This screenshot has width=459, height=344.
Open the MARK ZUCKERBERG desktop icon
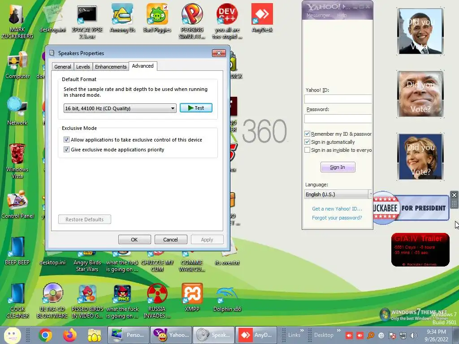tap(17, 21)
